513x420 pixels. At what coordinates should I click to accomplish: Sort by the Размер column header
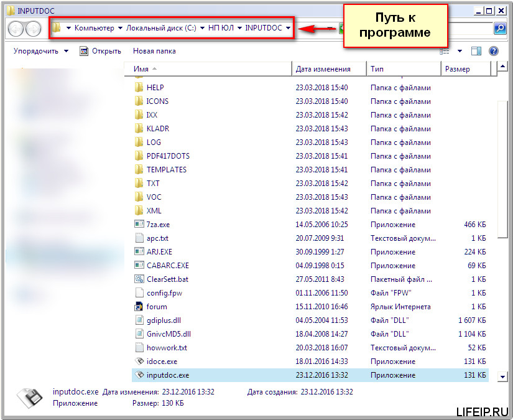(x=466, y=69)
